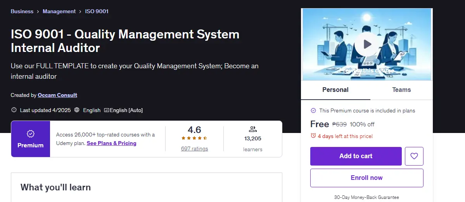Open See Plans & Pricing link
Screen dimensions: 465x202
click(112, 143)
